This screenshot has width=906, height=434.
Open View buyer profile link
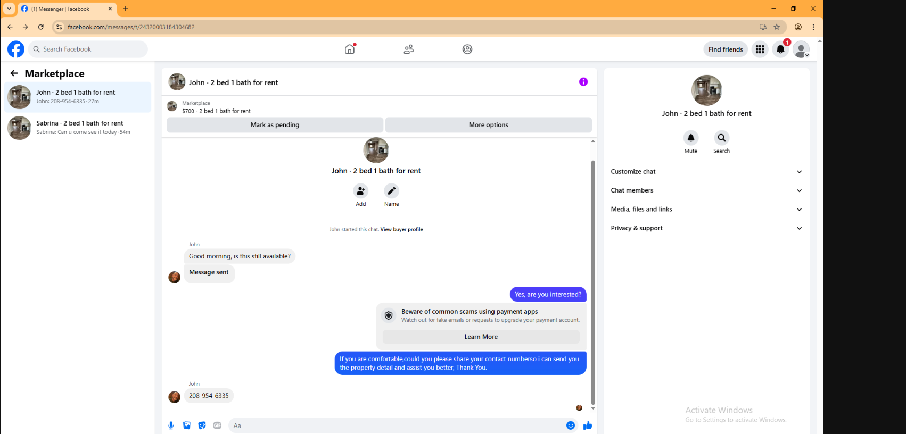[401, 230]
